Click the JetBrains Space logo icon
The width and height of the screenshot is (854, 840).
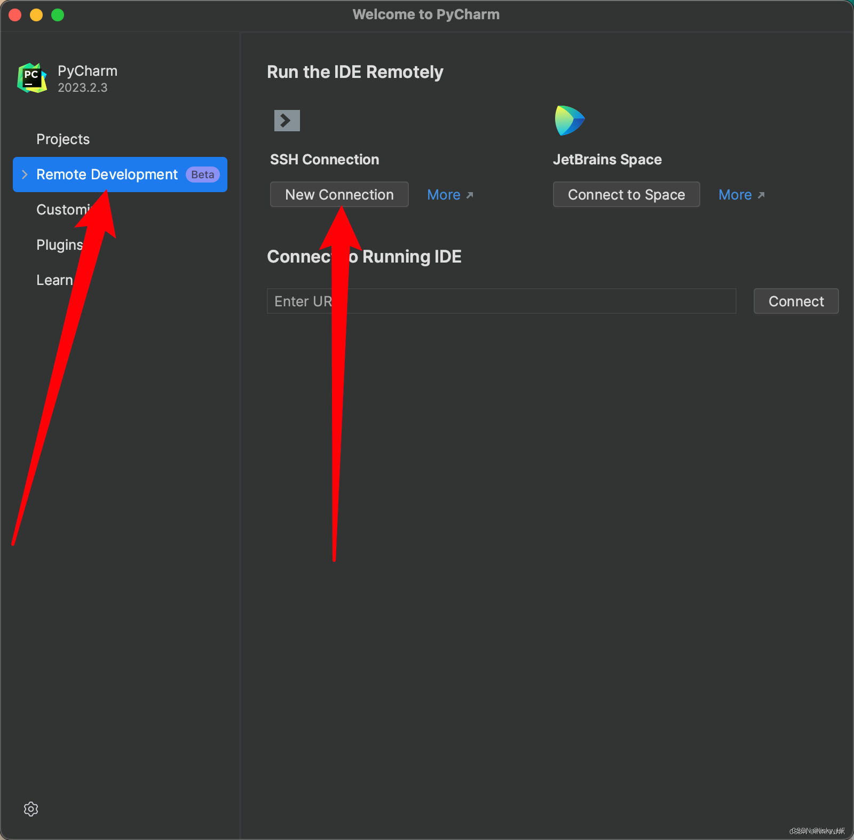(x=569, y=120)
